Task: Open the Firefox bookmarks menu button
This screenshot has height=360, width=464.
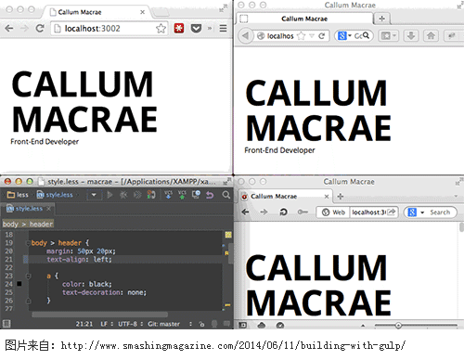Action: [388, 36]
